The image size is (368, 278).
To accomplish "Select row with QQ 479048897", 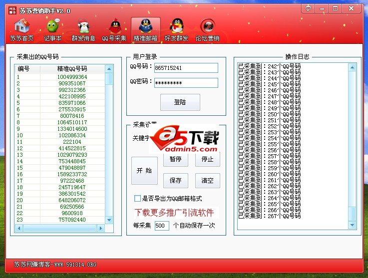I will [x=60, y=168].
